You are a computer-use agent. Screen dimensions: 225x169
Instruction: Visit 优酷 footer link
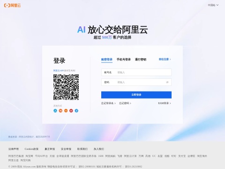click(x=167, y=156)
